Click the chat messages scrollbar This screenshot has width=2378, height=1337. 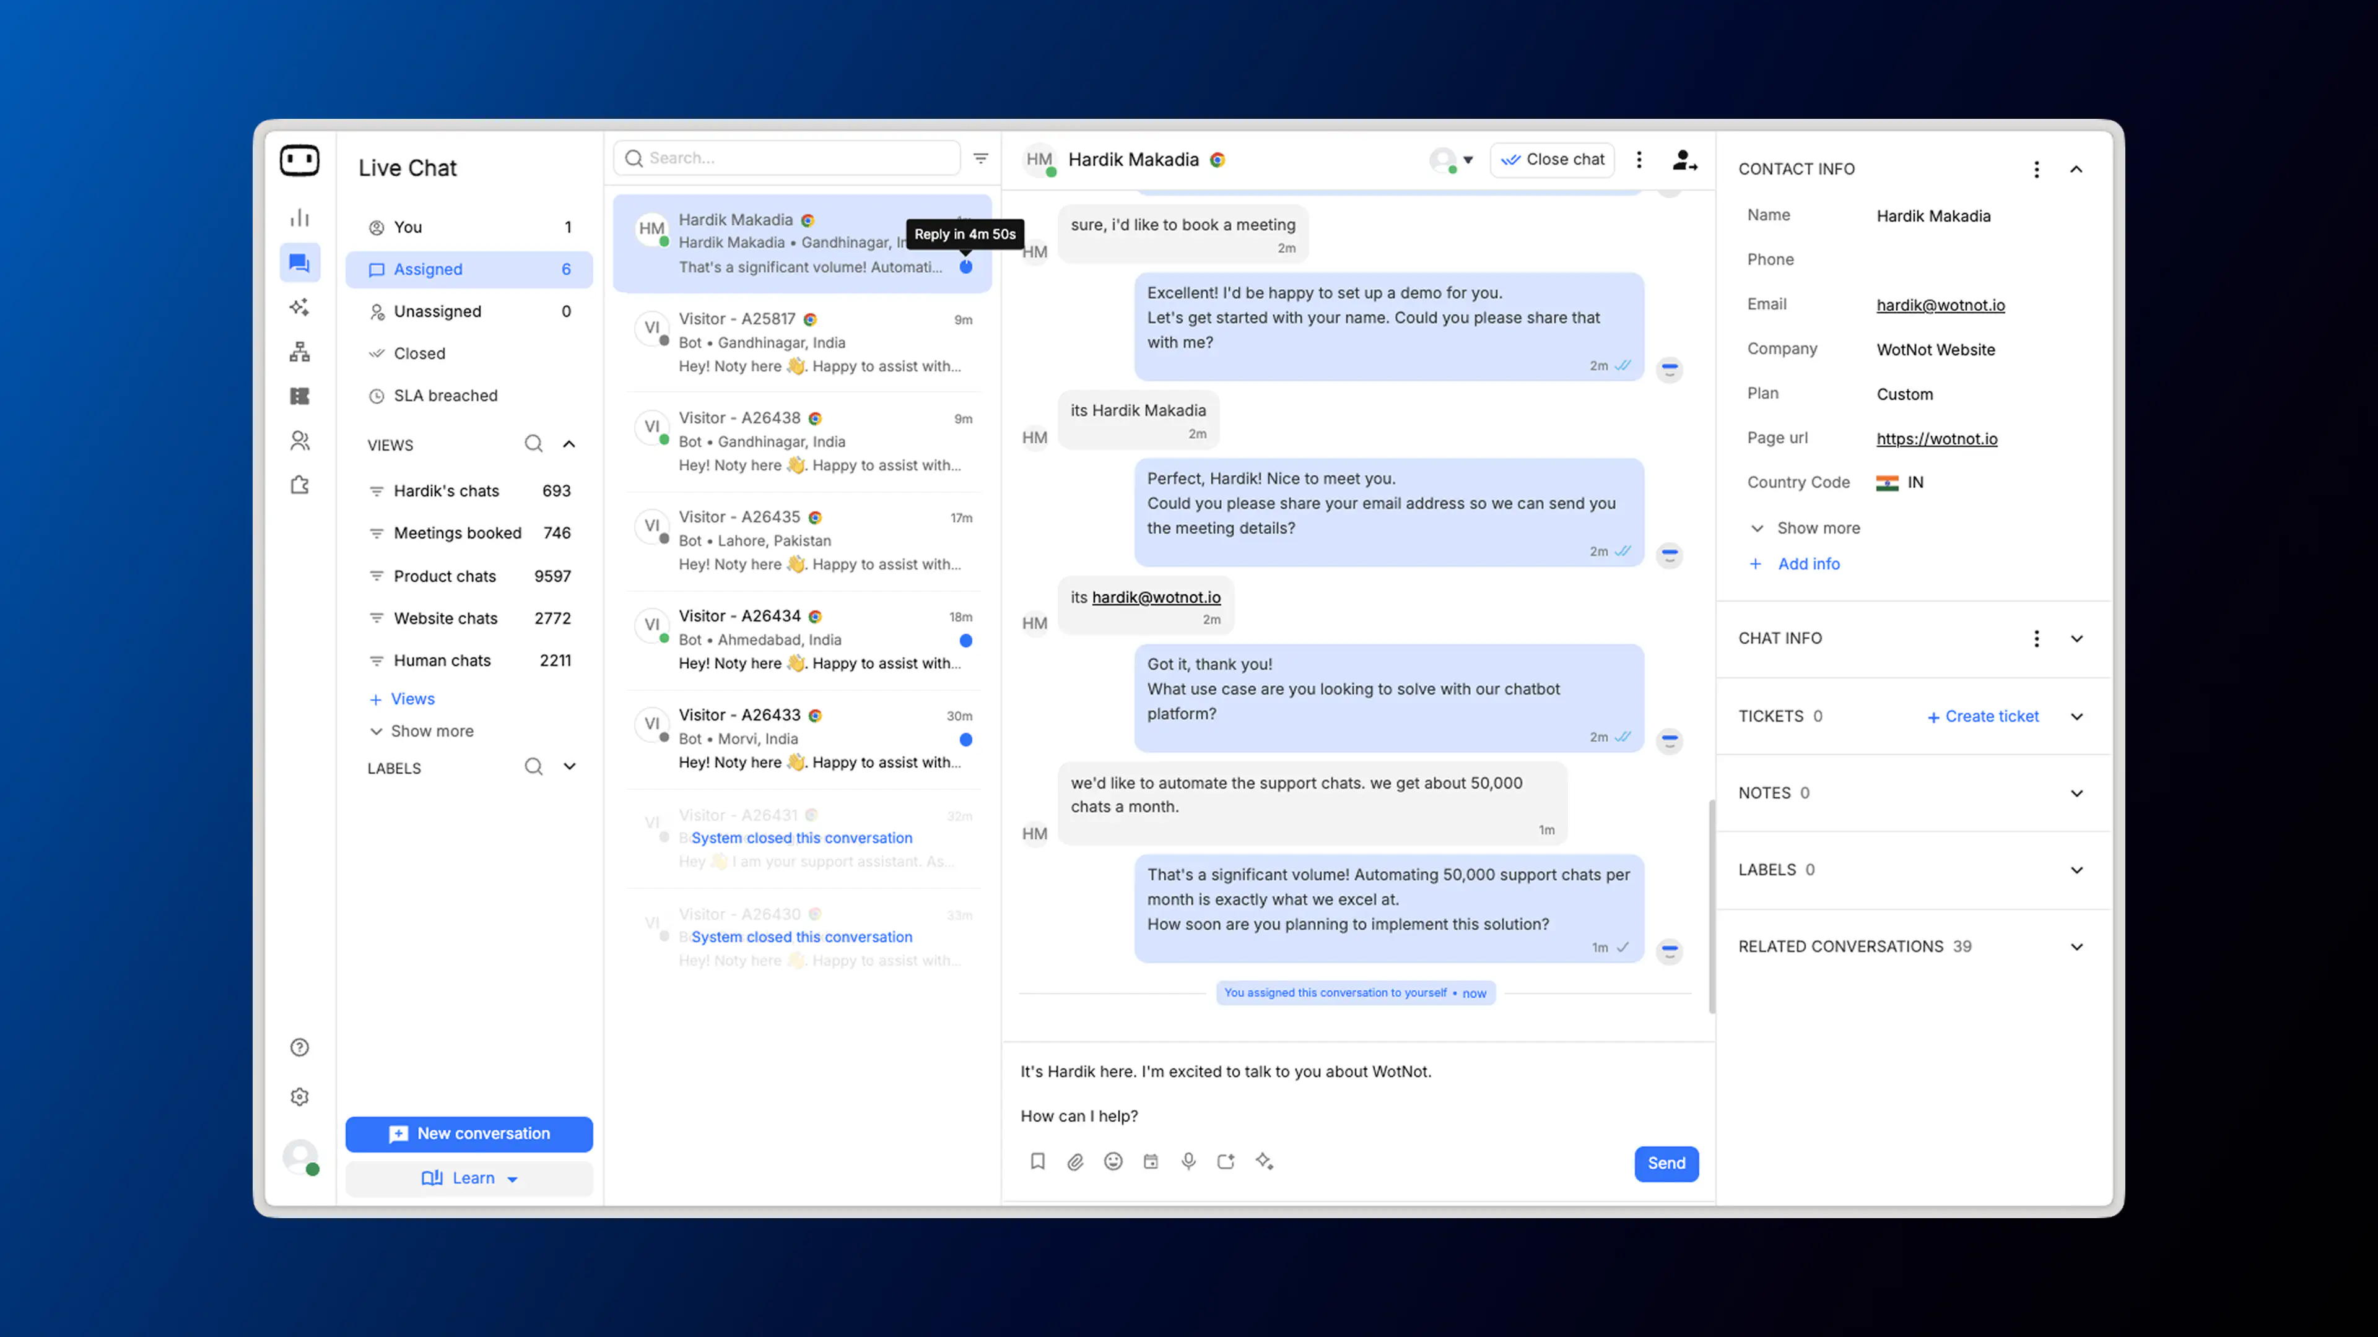(1712, 907)
